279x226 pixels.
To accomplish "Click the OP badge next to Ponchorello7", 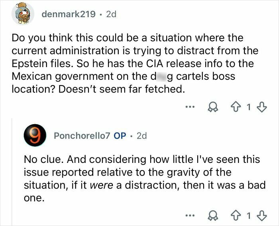I will pyautogui.click(x=120, y=136).
